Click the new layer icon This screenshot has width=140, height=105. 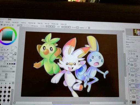click(x=129, y=54)
